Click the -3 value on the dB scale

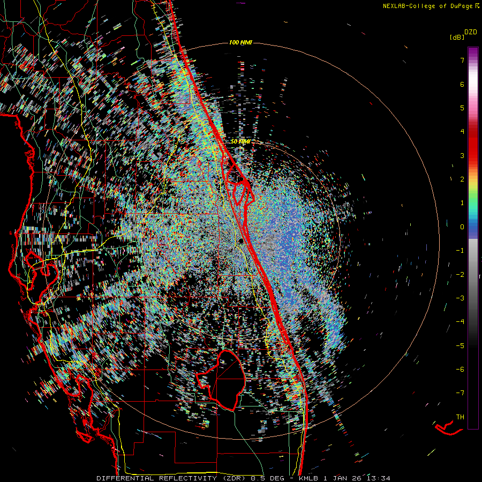[460, 298]
